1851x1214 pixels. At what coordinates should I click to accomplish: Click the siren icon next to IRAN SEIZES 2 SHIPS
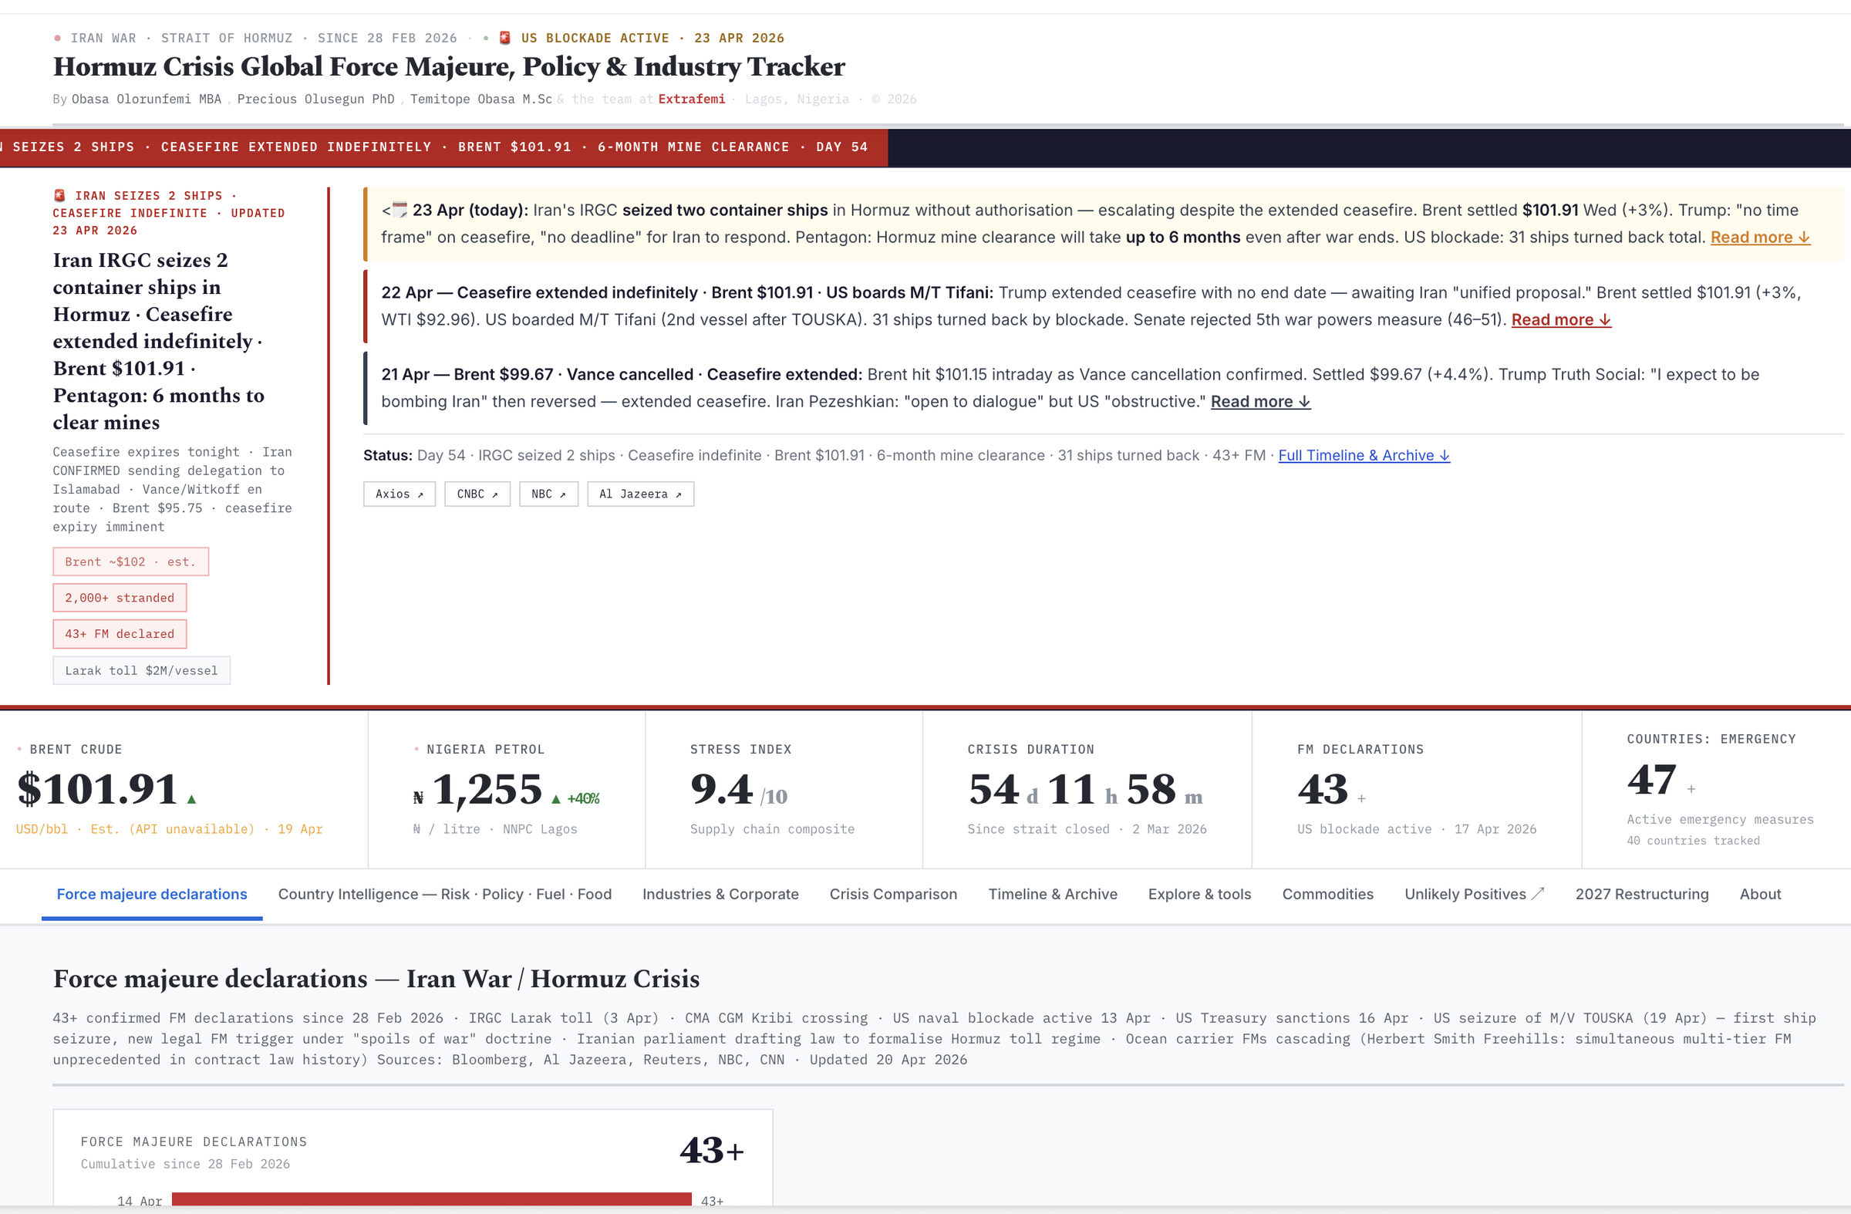pos(59,195)
